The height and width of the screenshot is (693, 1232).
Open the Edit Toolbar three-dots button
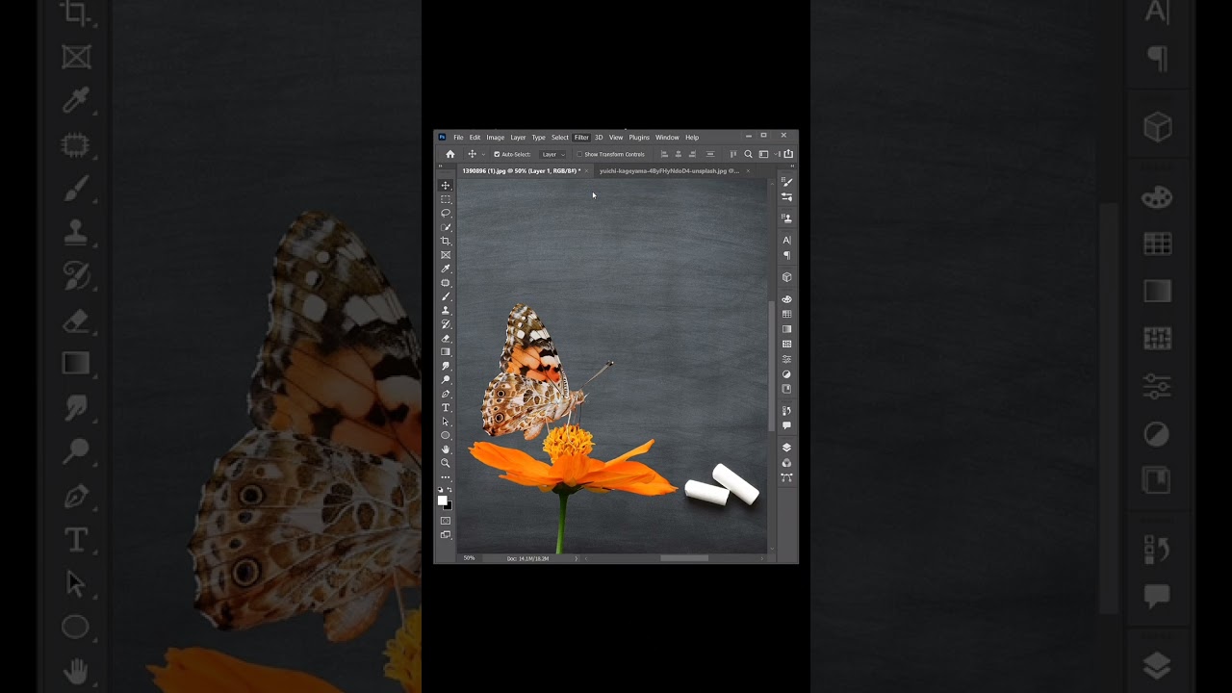coord(446,476)
